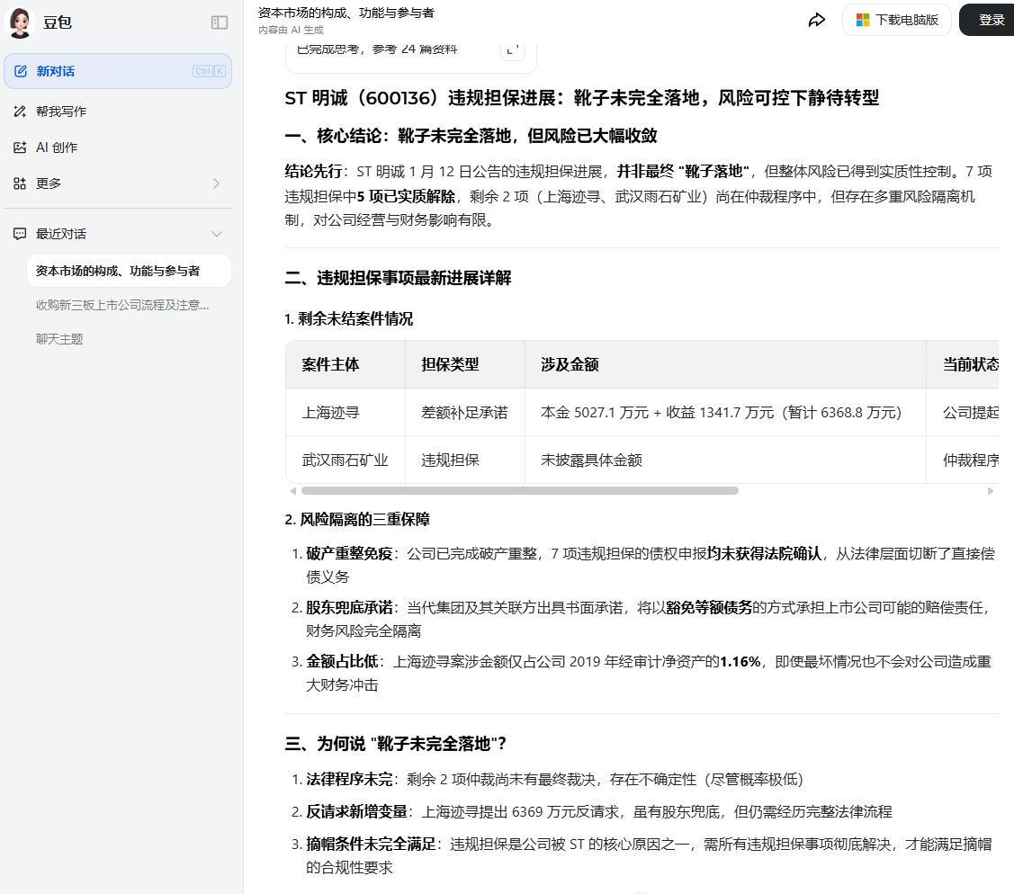Click the 最近对话 chat bubble icon
The height and width of the screenshot is (894, 1014).
[20, 234]
